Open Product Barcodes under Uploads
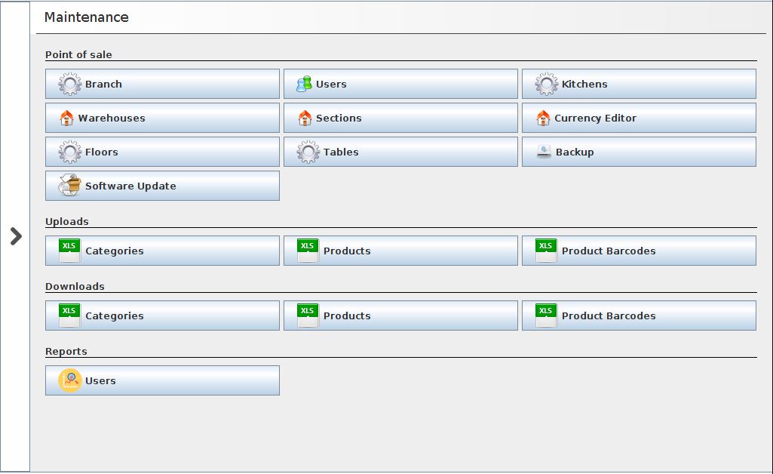 point(639,251)
